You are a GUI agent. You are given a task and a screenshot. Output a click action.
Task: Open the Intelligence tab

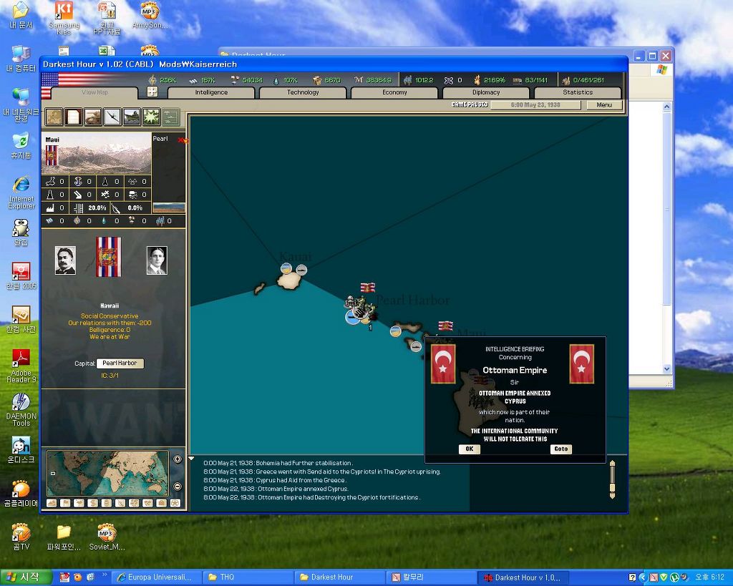211,92
